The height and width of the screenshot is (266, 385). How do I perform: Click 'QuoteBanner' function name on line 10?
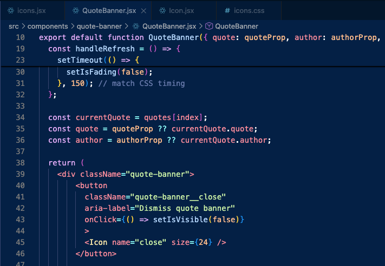pos(174,37)
